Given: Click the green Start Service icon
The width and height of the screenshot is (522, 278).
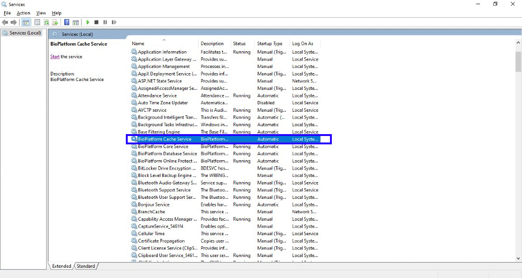Looking at the screenshot, I should point(88,22).
